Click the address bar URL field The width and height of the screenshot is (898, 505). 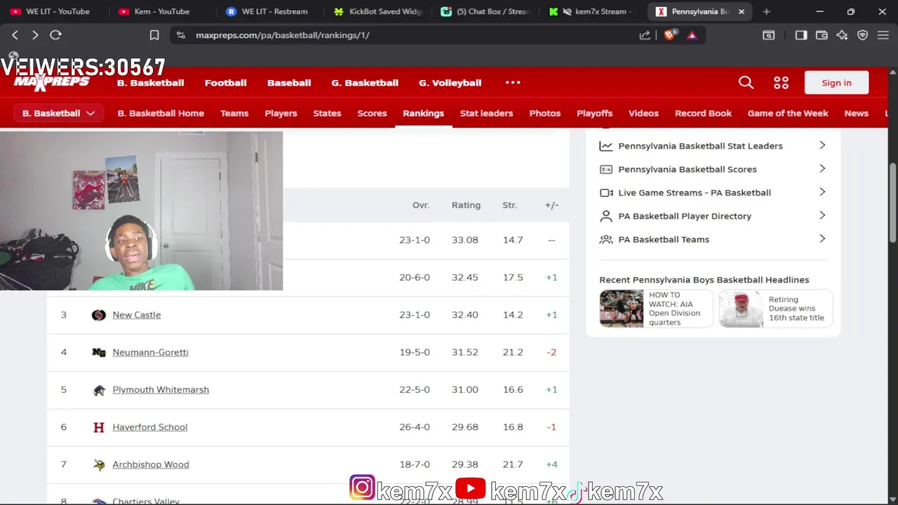[x=414, y=35]
